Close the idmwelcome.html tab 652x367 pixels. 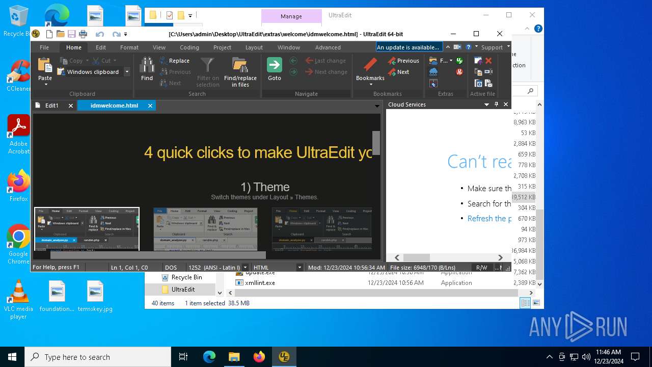[150, 106]
